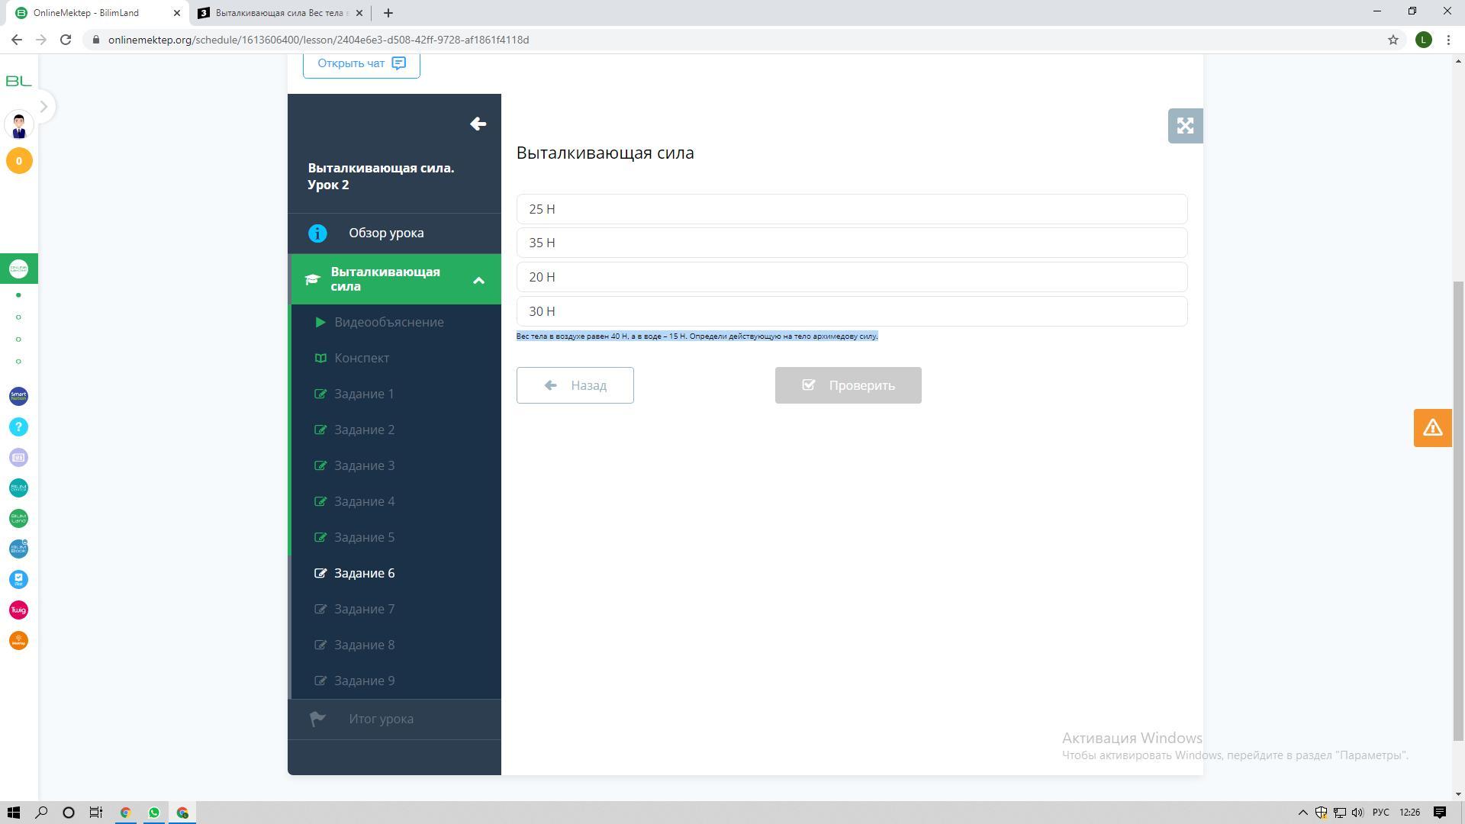This screenshot has width=1465, height=824.
Task: Click the Назад button
Action: [x=575, y=385]
